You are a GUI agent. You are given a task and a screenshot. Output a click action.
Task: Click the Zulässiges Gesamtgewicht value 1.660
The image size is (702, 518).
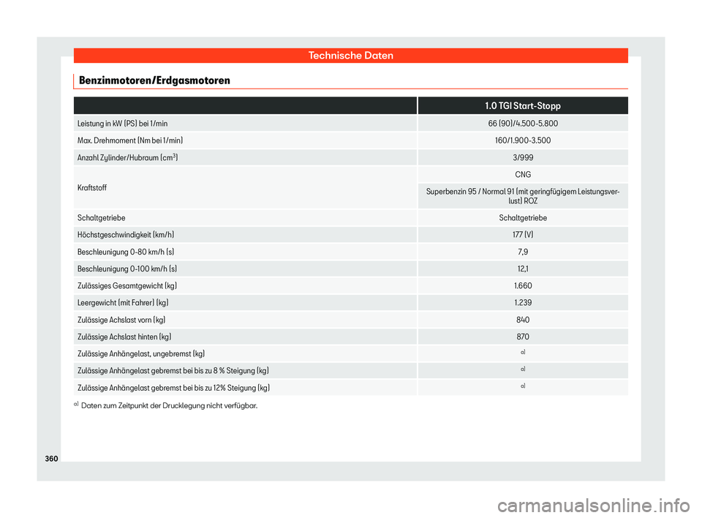pos(522,286)
